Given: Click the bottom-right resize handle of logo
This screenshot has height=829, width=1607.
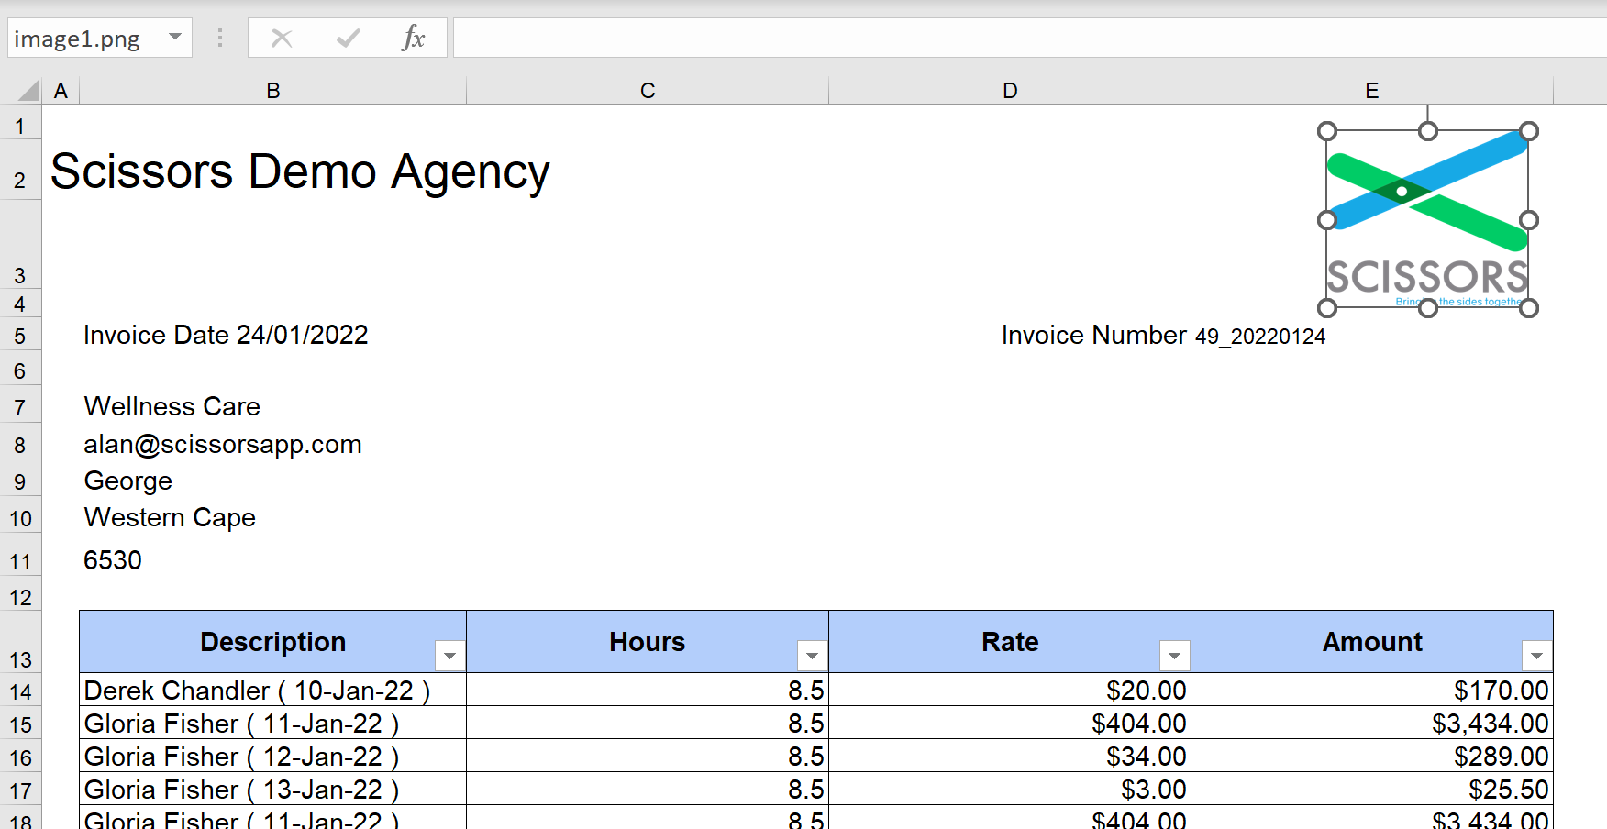Looking at the screenshot, I should [x=1528, y=308].
